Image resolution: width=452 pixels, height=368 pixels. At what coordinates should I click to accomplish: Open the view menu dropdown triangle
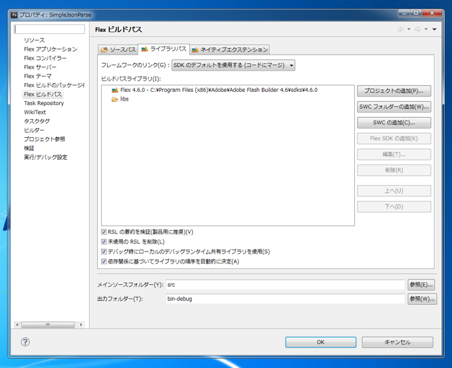pos(435,29)
